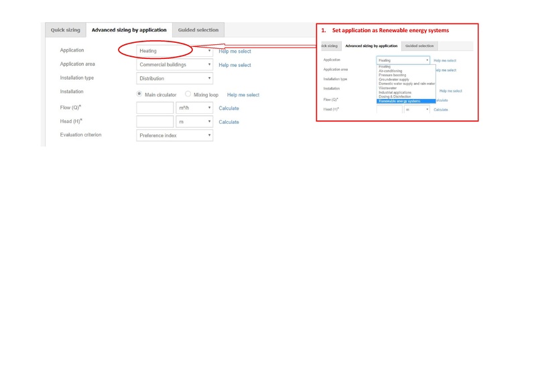Click in the Head (H) input field
Screen dimensions: 536x379
(x=155, y=122)
